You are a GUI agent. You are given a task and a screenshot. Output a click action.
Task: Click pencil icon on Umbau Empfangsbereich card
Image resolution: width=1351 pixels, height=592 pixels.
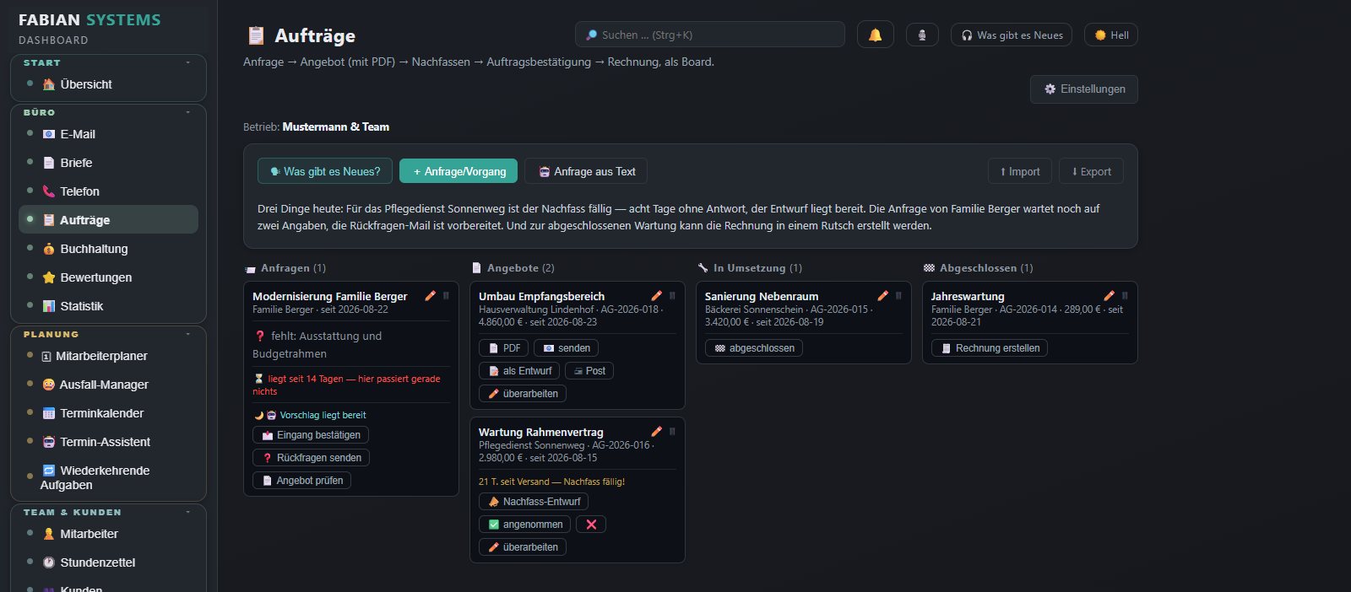point(657,296)
